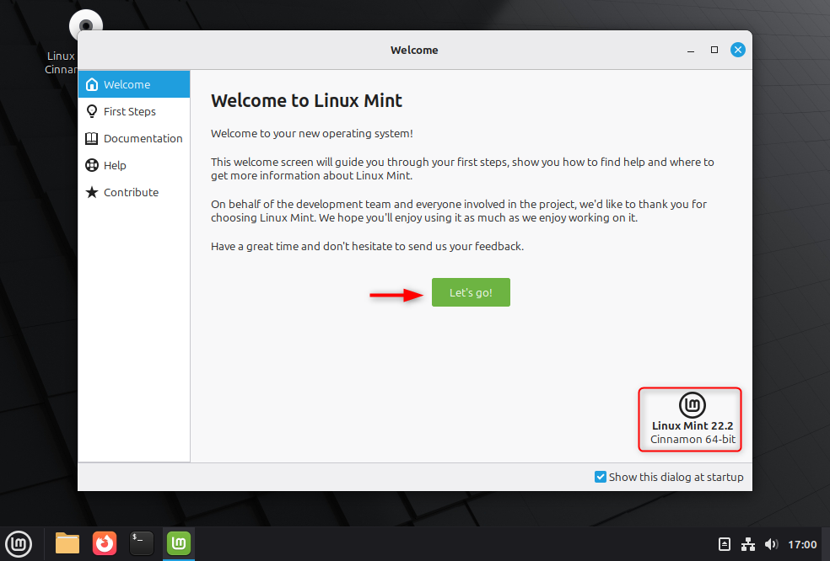830x561 pixels.
Task: Open the Files manager from the taskbar
Action: coord(67,543)
